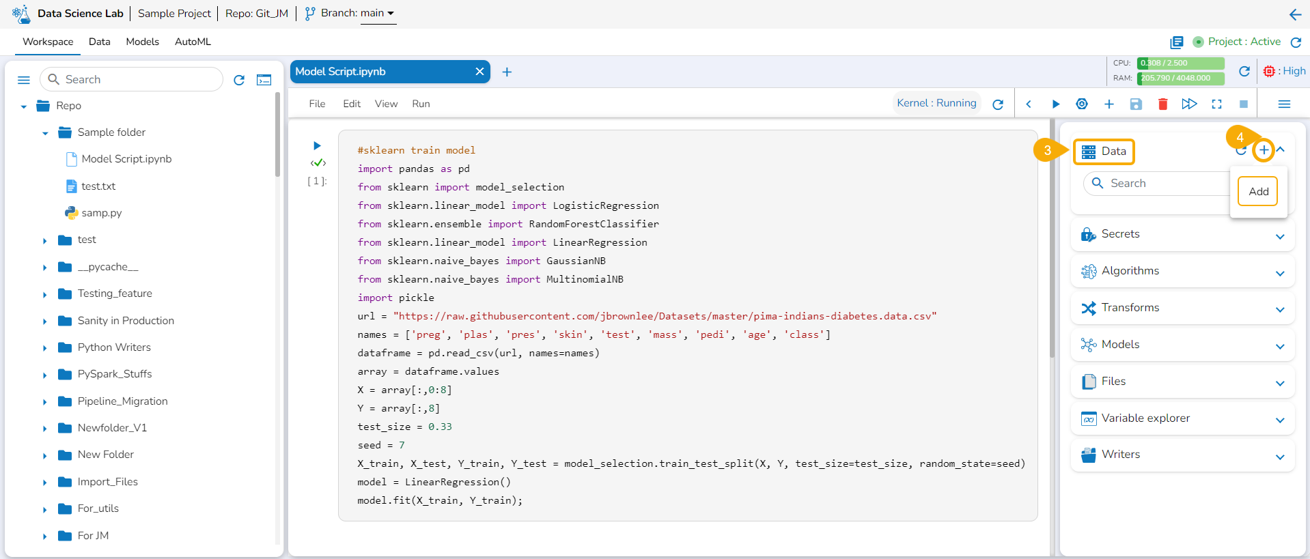Expand the Python Writers folder
This screenshot has height=559, width=1310.
(45, 348)
